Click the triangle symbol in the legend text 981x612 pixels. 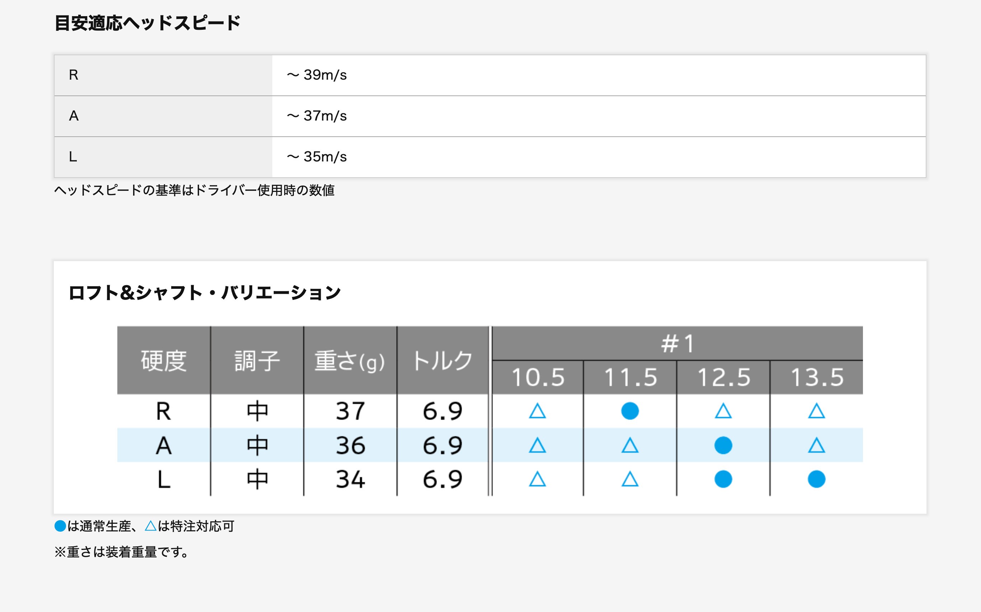[151, 526]
